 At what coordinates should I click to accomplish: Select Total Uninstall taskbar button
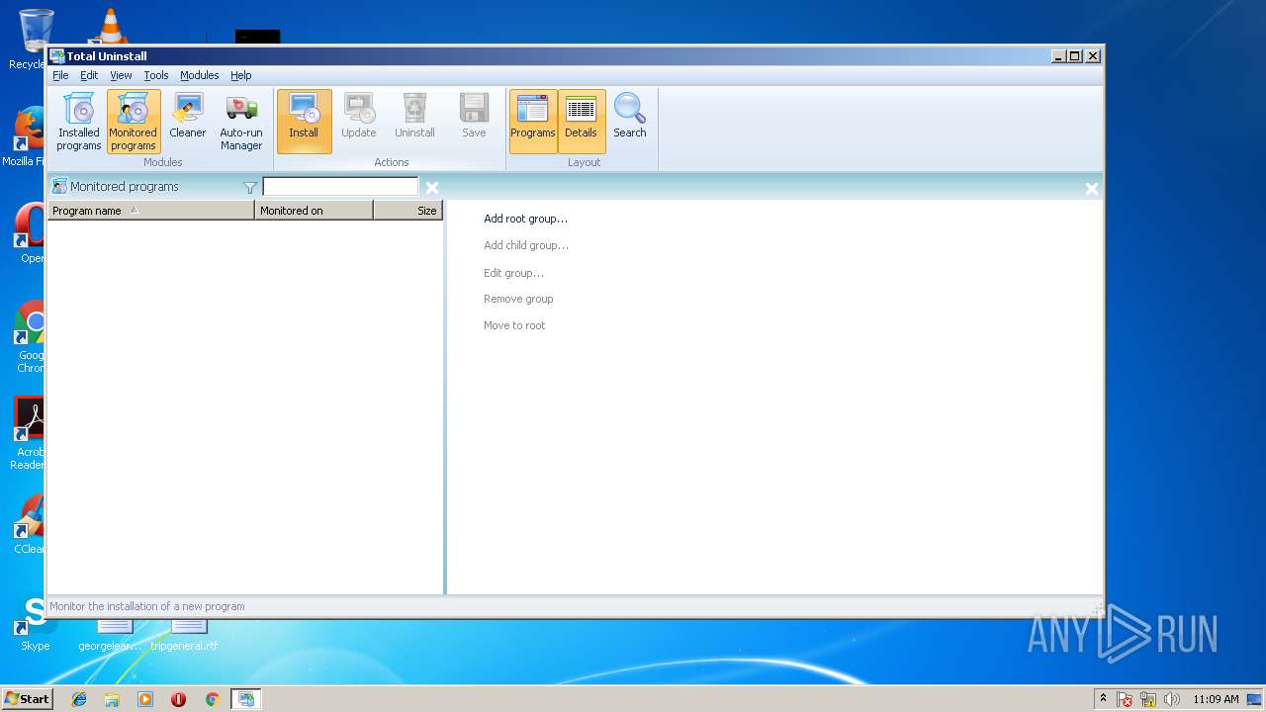pos(245,699)
